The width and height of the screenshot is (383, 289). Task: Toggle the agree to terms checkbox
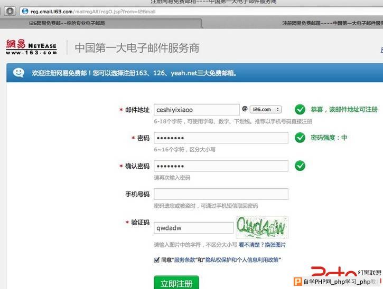156,260
